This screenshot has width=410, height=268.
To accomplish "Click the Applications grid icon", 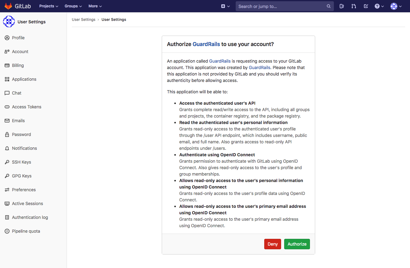I will click(x=7, y=79).
